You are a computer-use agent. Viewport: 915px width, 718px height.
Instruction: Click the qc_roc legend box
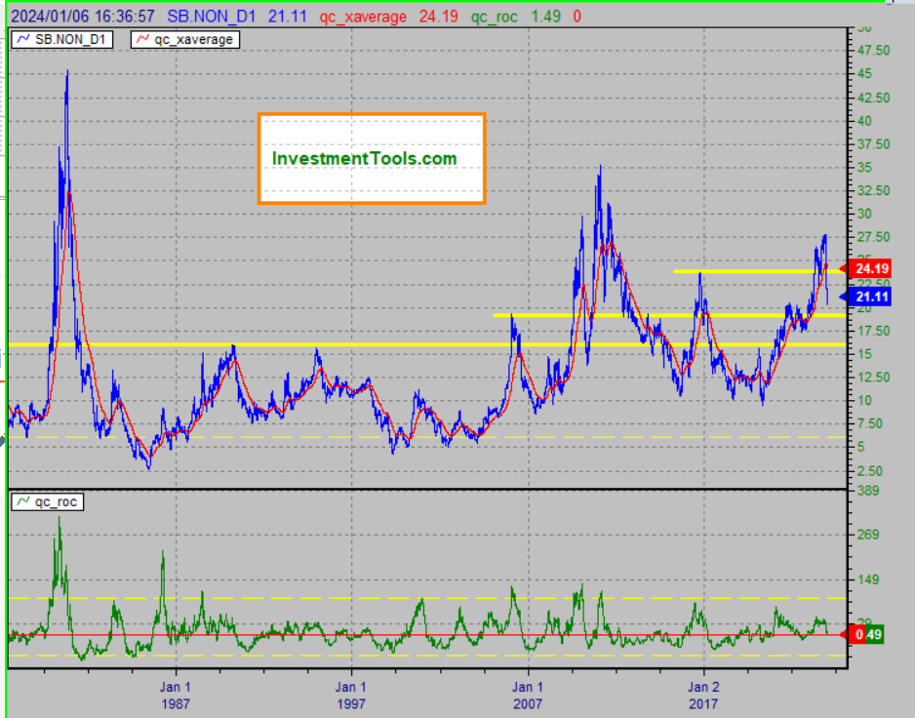point(47,502)
